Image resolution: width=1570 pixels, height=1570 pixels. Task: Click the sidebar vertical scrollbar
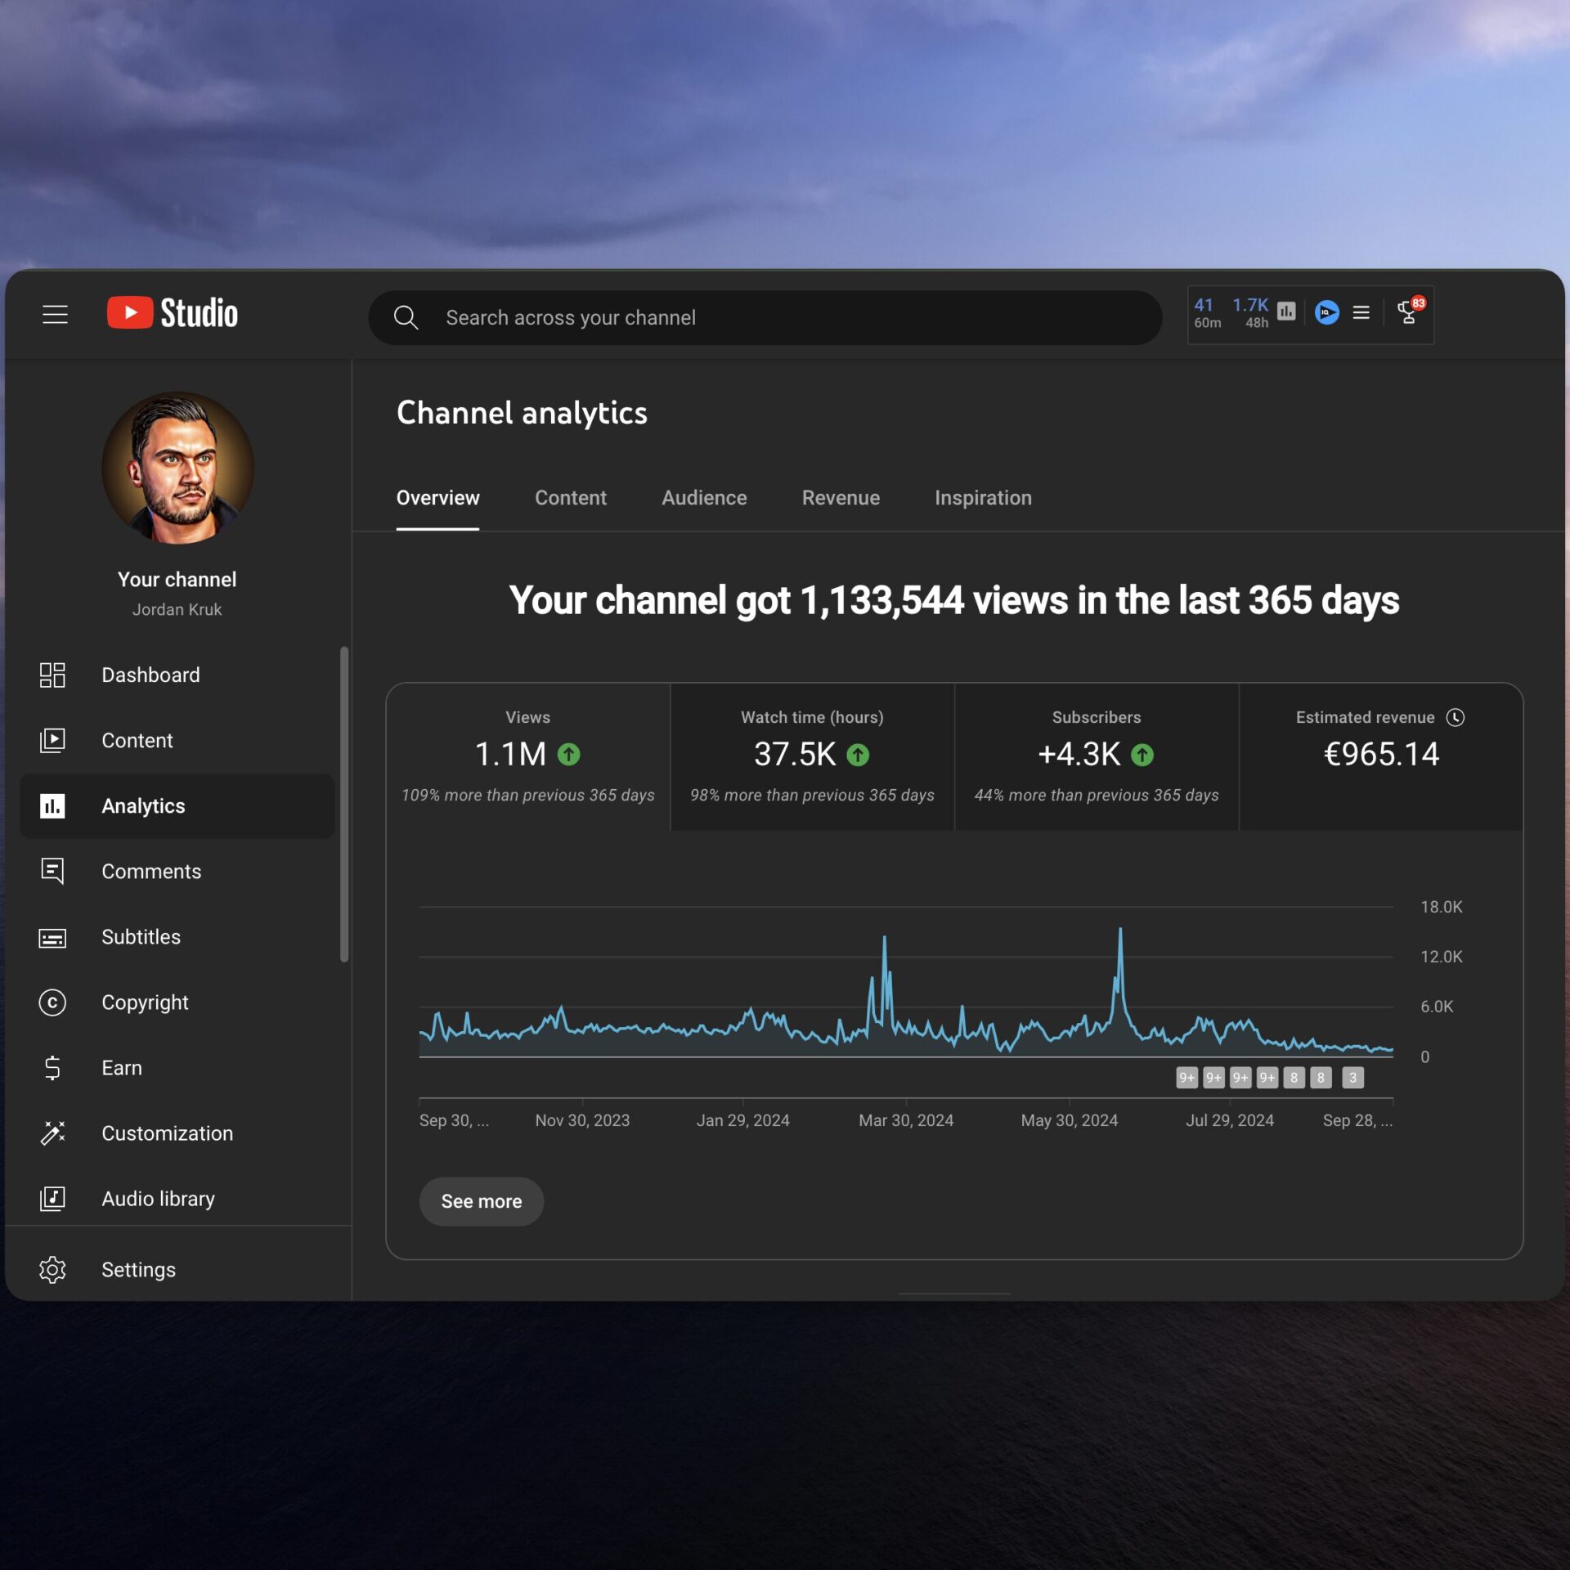[x=344, y=804]
